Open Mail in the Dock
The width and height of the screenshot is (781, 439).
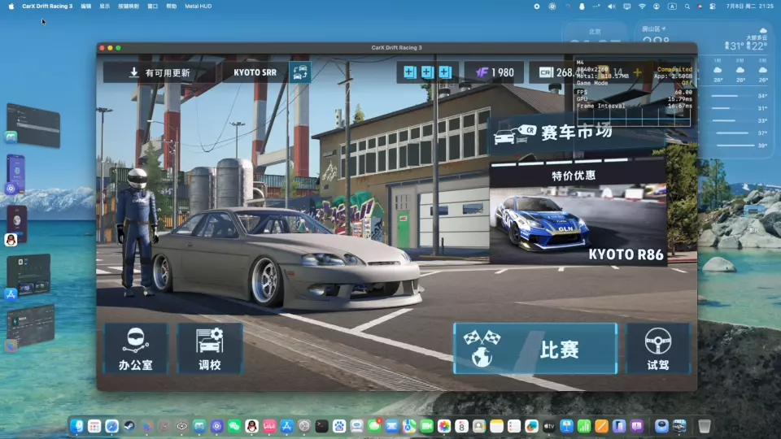coord(392,426)
